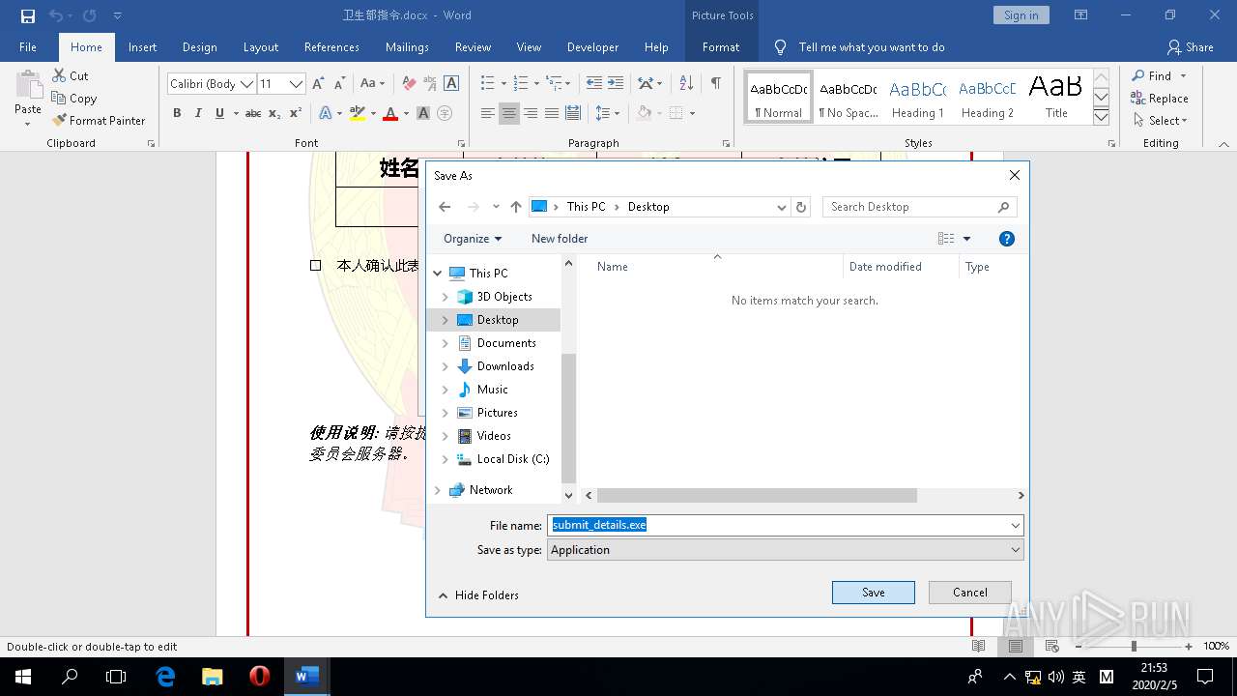Screen dimensions: 1237x696
Task: Open the Picture Tools Format tab
Action: tap(721, 46)
